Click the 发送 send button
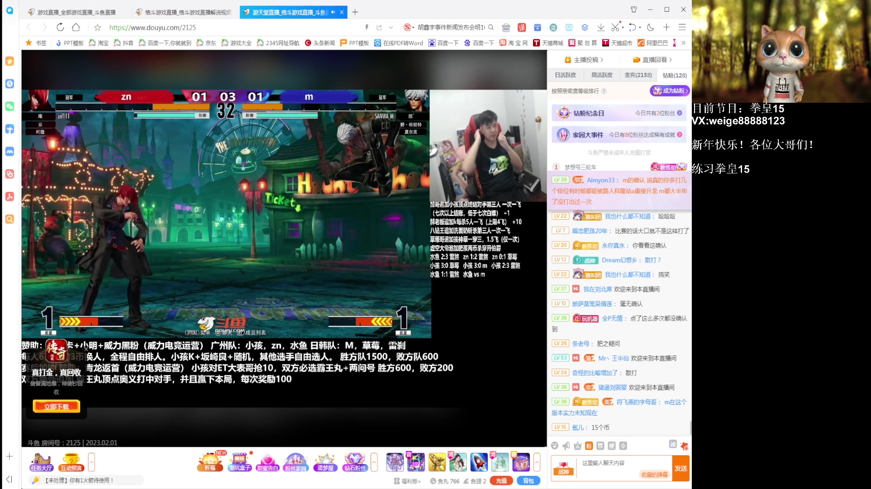871x489 pixels. 680,468
